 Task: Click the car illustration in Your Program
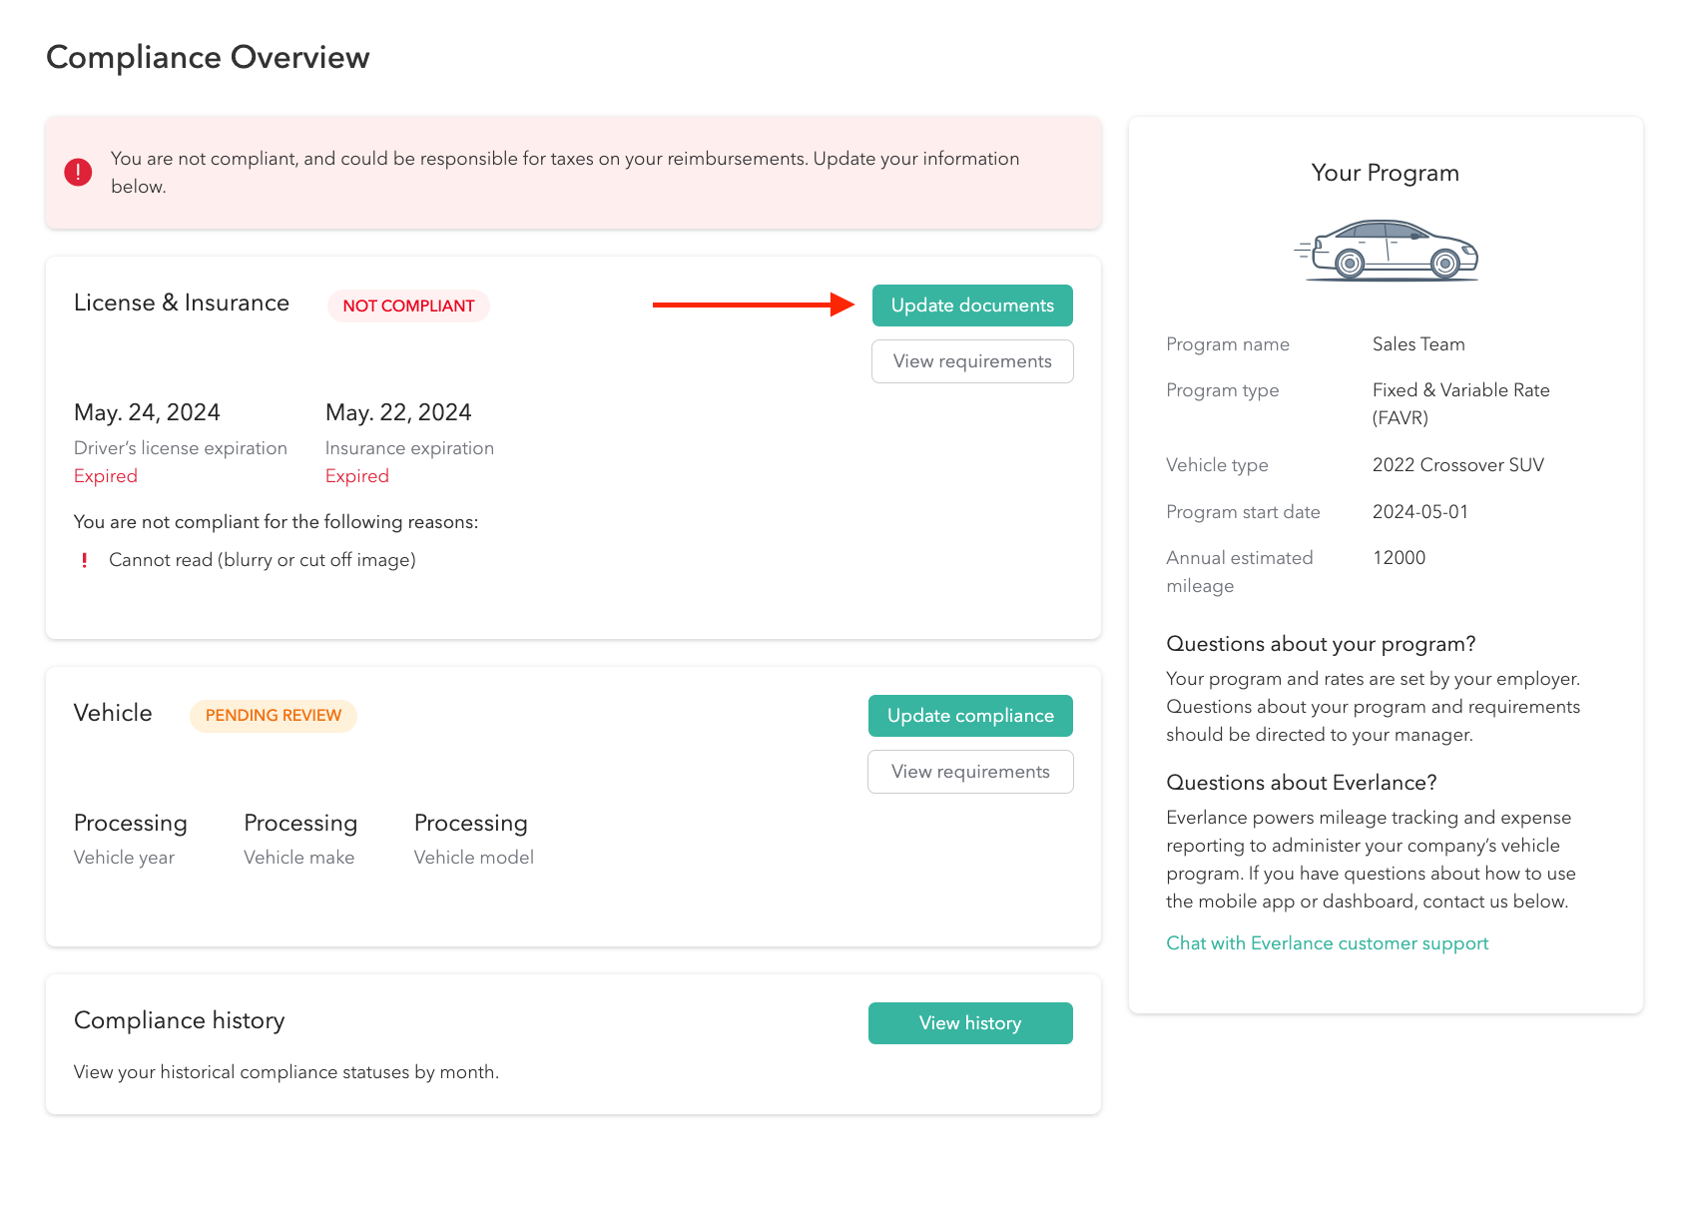[x=1386, y=251]
